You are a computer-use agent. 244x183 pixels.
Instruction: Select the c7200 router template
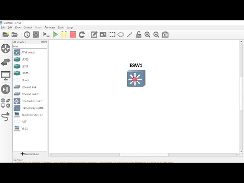click(30, 73)
